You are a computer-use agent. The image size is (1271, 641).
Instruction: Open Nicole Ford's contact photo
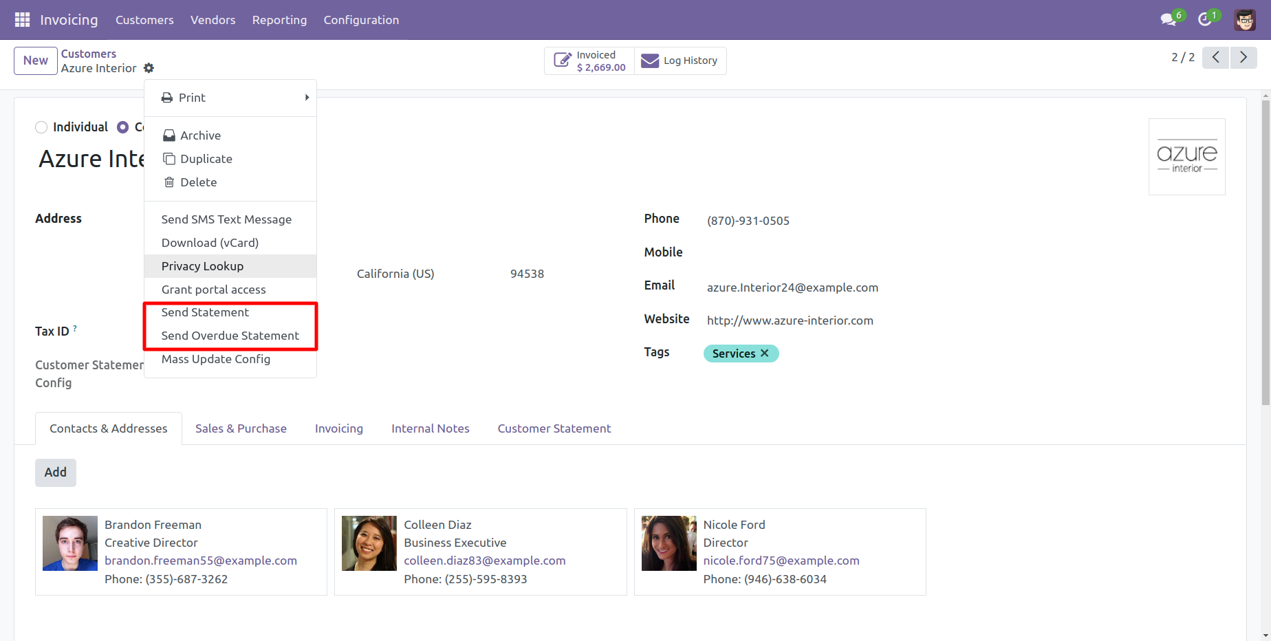coord(669,543)
